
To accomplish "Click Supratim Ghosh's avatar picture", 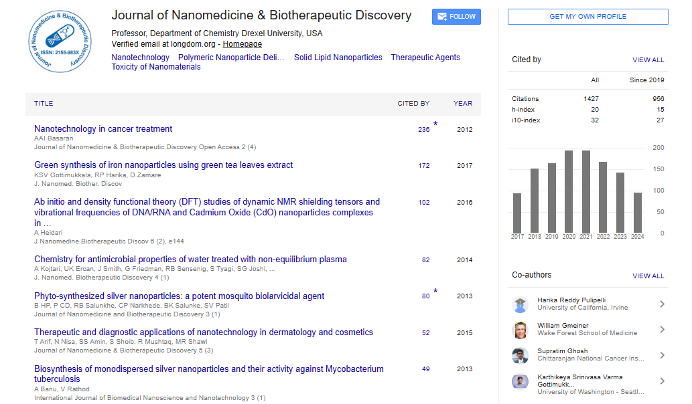I will (x=520, y=355).
